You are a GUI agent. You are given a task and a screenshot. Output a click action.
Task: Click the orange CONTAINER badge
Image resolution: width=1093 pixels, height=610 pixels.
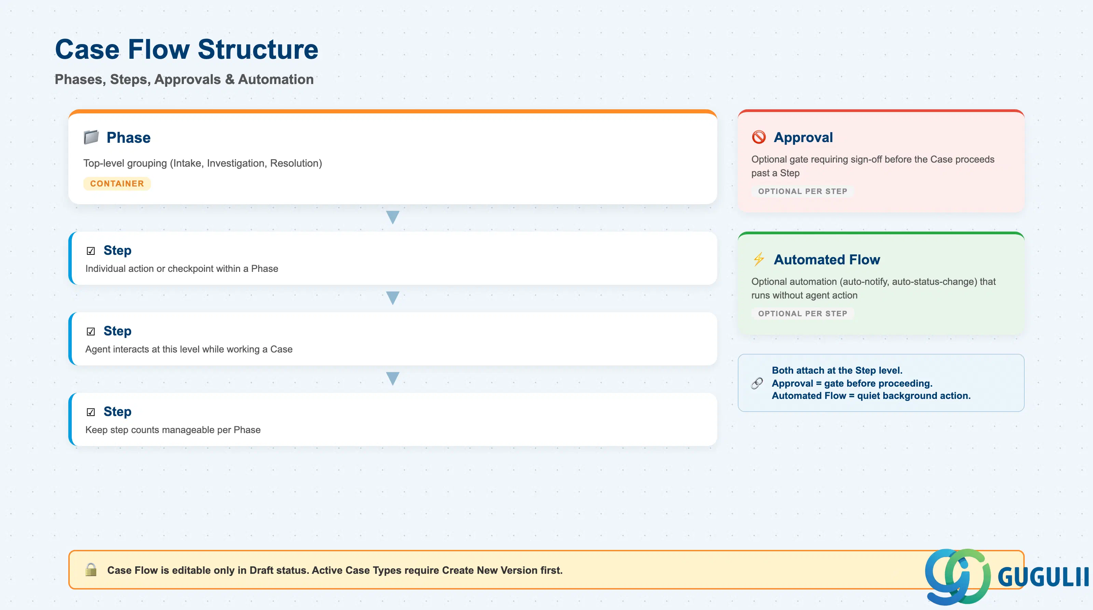[x=117, y=184]
